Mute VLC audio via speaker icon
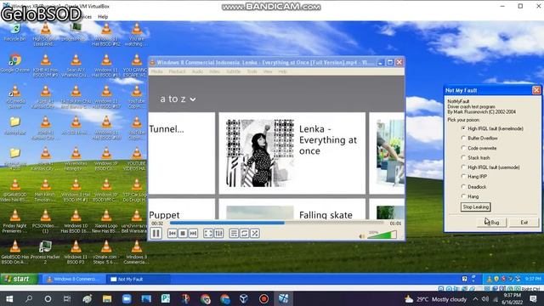544x306 pixels. 361,236
